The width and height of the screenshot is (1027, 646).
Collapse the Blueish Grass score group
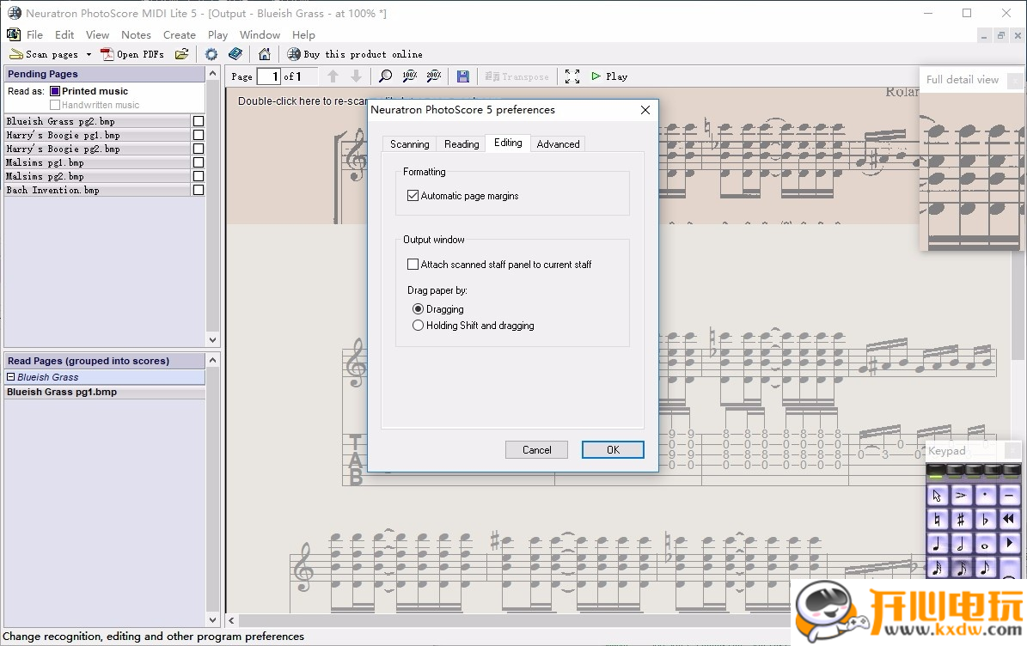pos(10,377)
